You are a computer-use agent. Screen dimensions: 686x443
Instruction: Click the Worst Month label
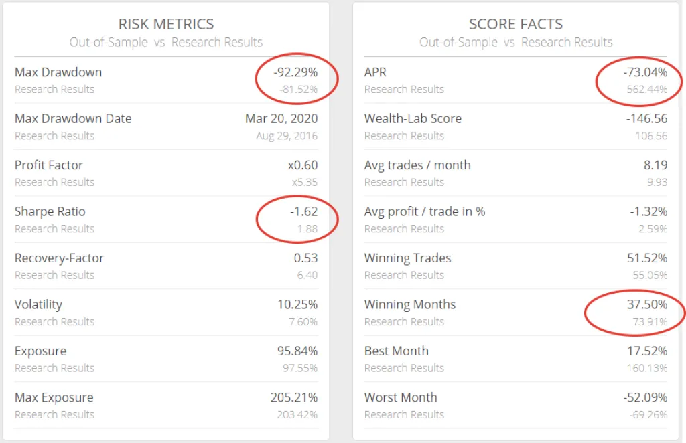(x=400, y=397)
